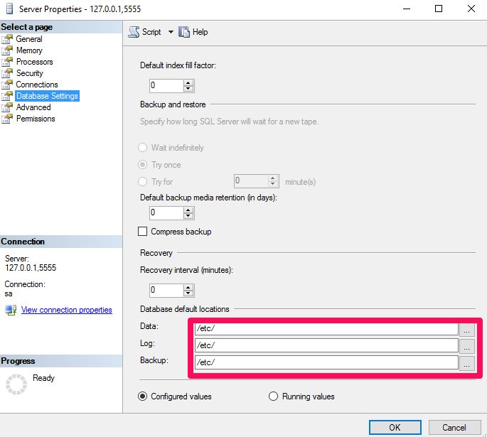Increase the Try for minutes value
487x437 pixels.
click(273, 178)
